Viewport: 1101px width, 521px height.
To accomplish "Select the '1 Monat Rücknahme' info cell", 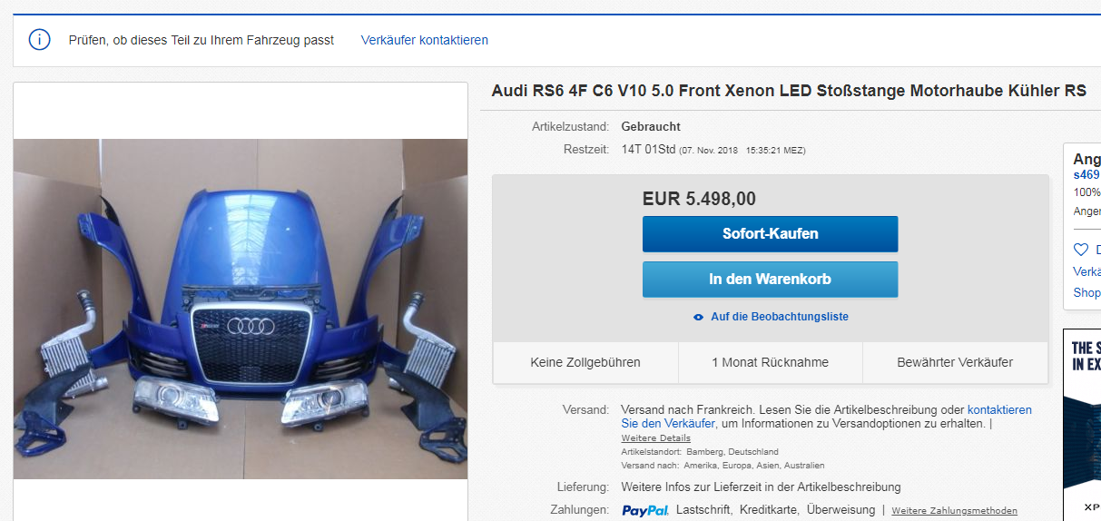I will point(770,362).
